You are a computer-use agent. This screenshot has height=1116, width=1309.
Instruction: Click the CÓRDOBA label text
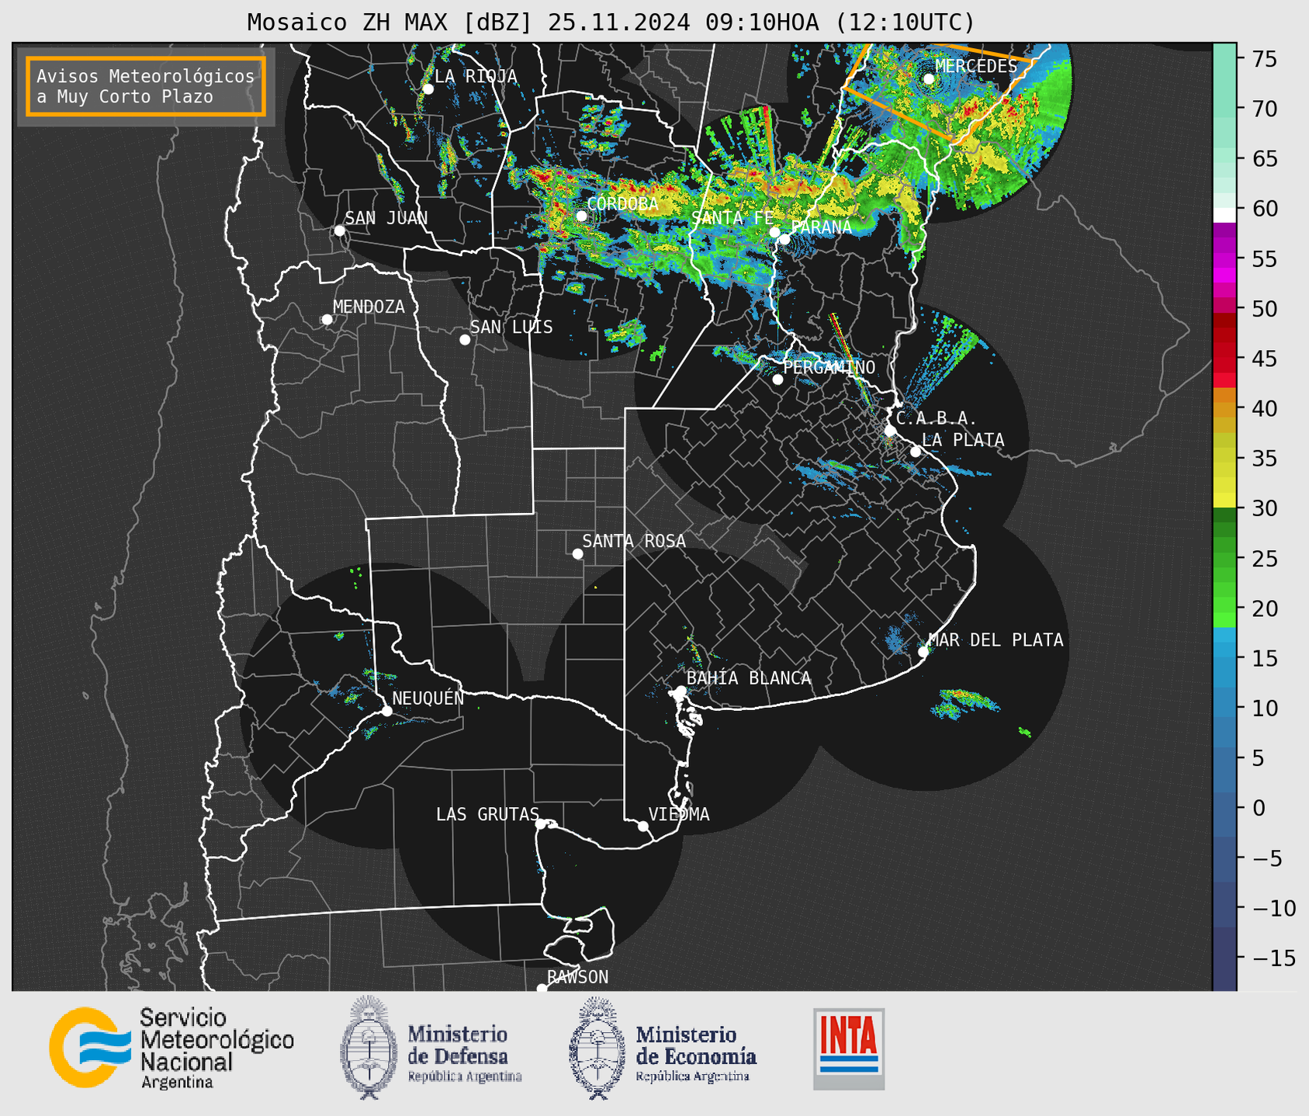pyautogui.click(x=622, y=204)
